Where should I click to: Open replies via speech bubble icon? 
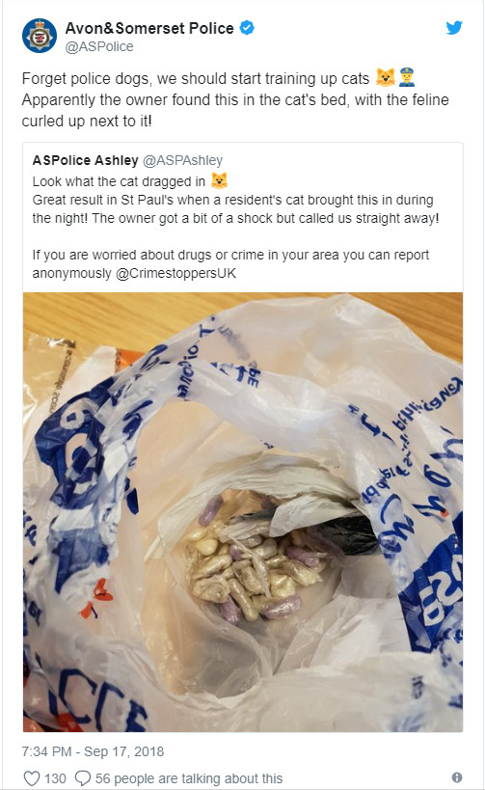pyautogui.click(x=83, y=777)
